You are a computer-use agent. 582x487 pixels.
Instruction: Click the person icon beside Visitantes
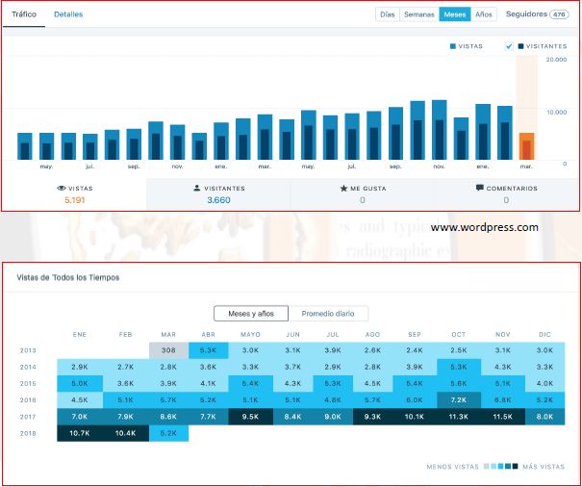[x=197, y=189]
